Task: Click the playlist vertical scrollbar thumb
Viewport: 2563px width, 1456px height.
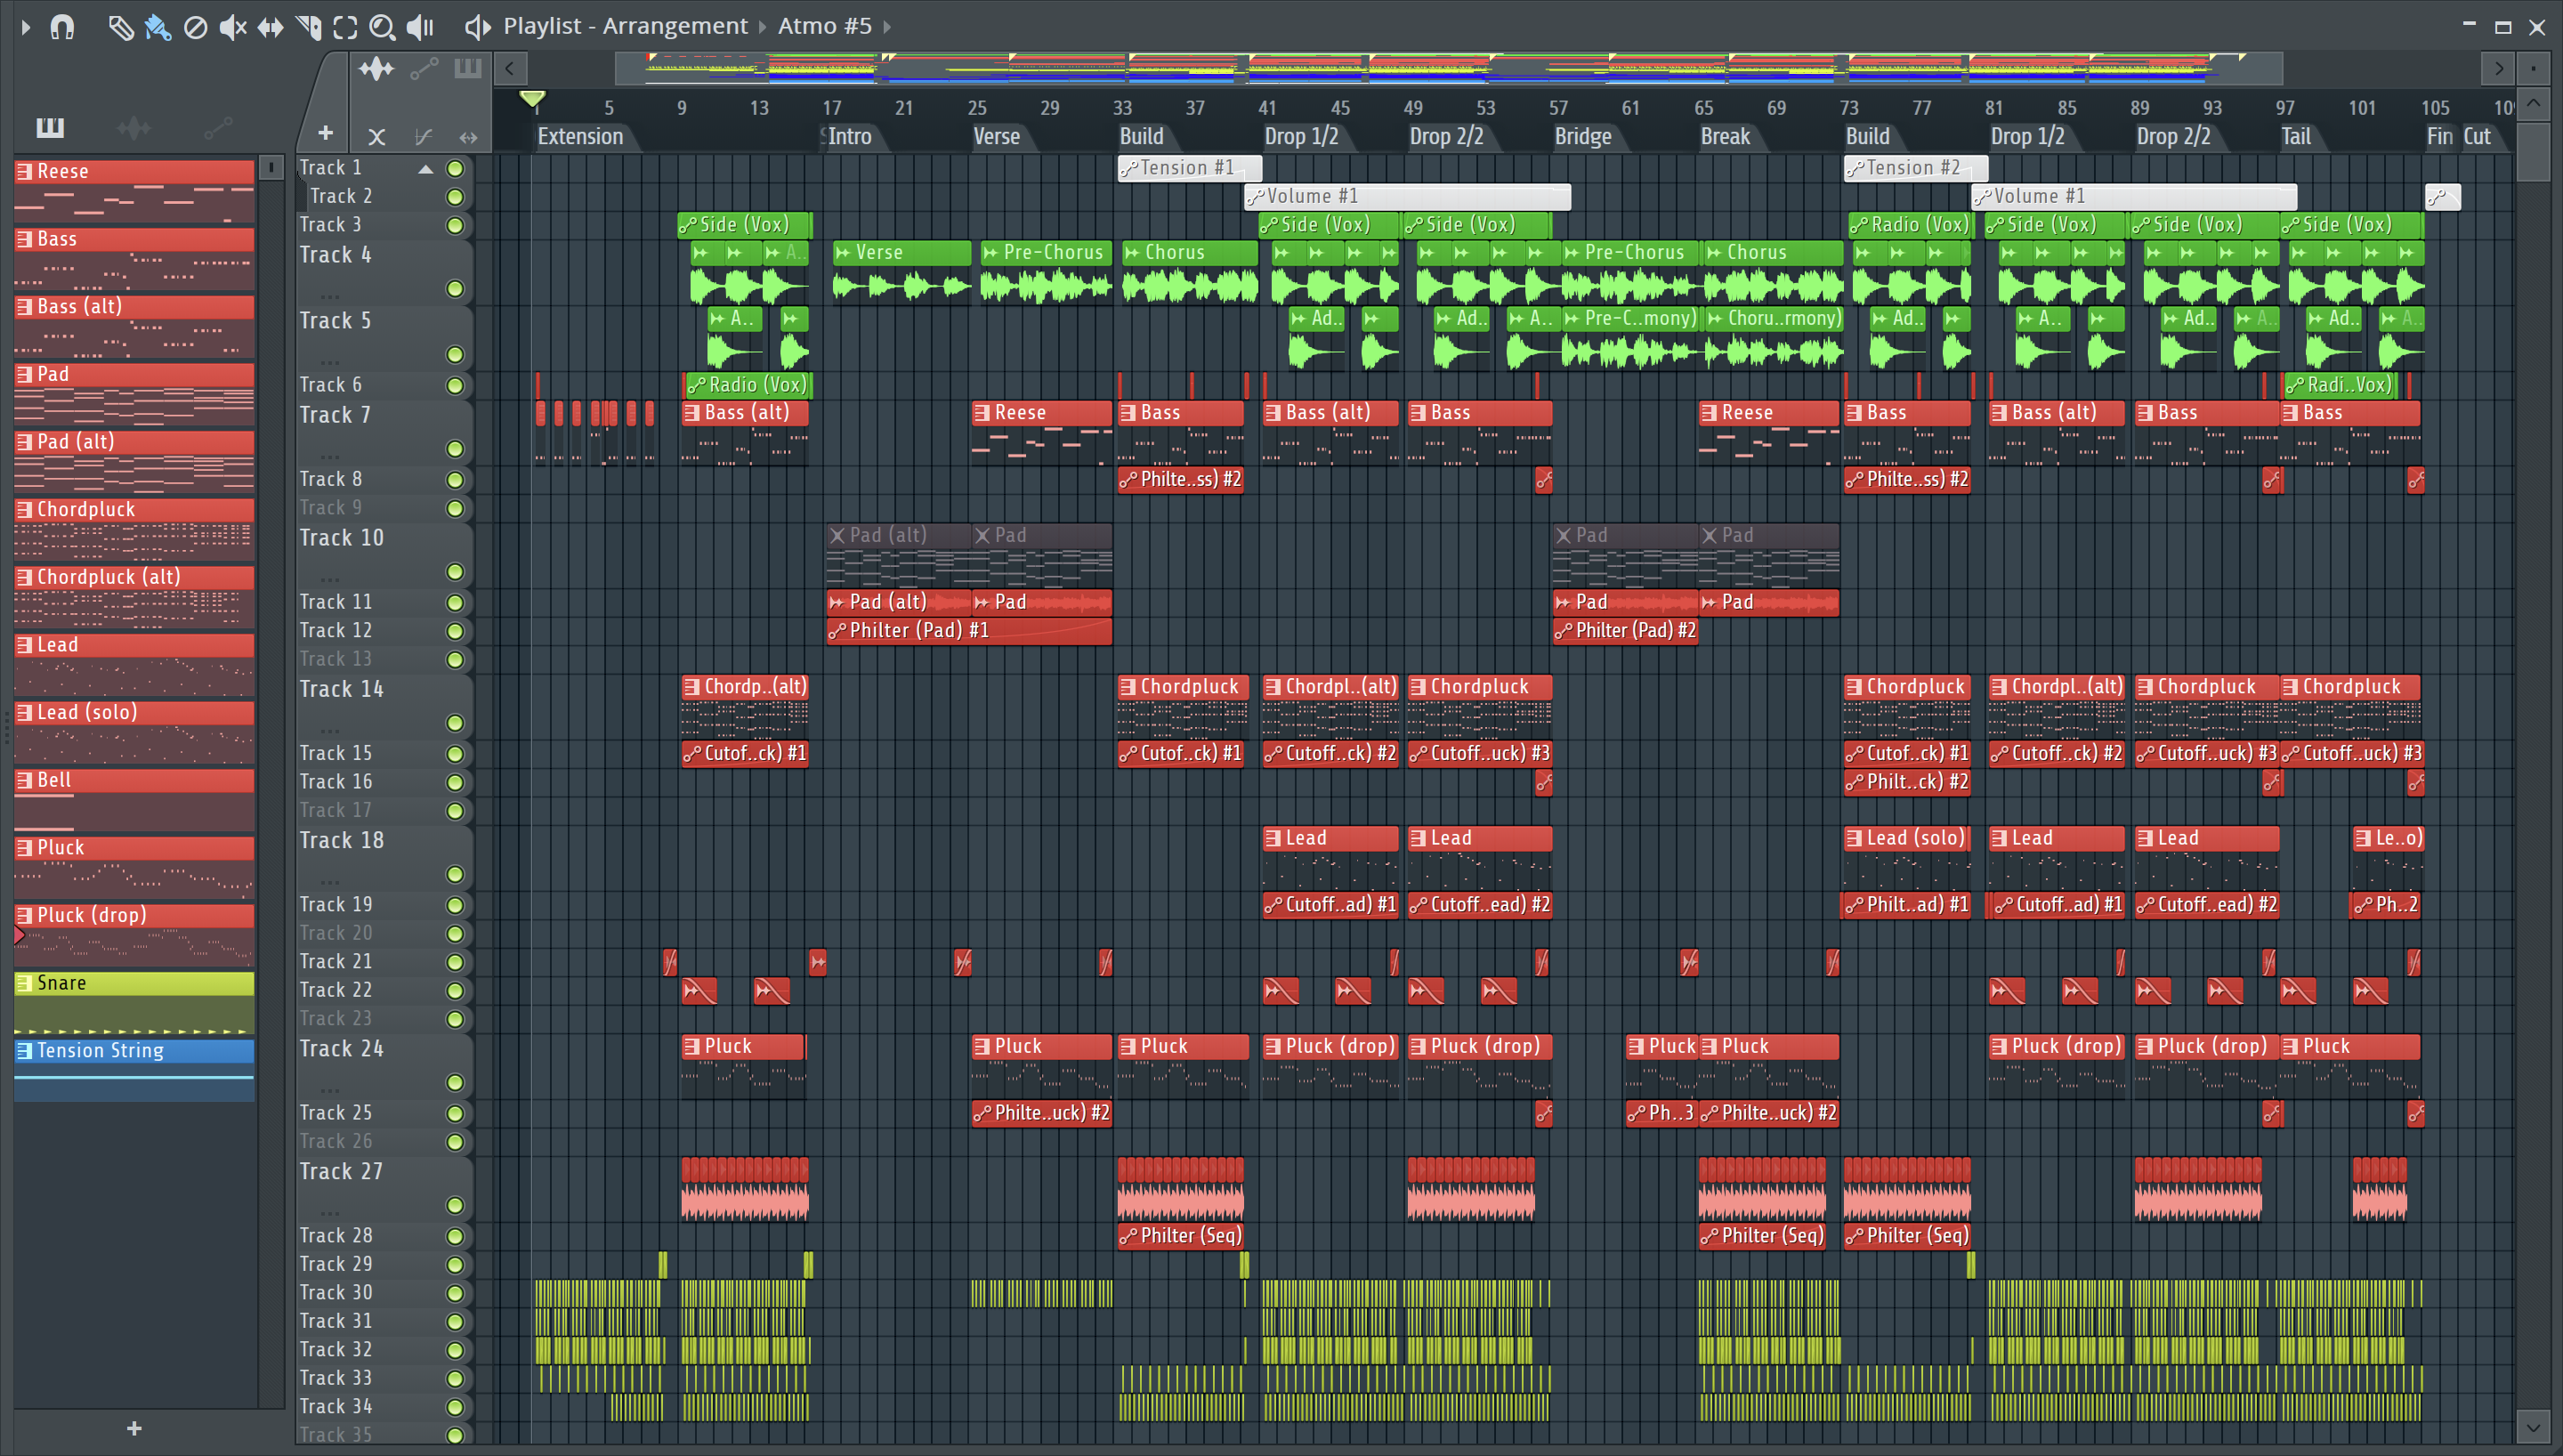Action: (2533, 151)
